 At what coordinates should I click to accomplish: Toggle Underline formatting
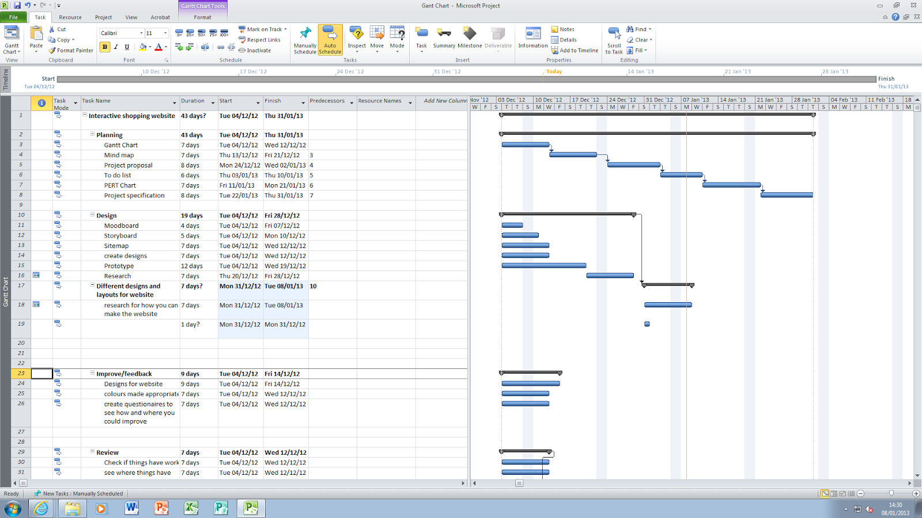tap(126, 47)
